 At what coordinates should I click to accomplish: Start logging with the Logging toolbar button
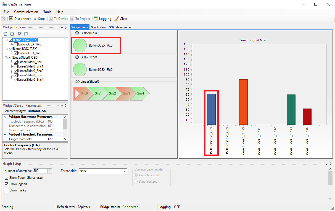(x=102, y=19)
